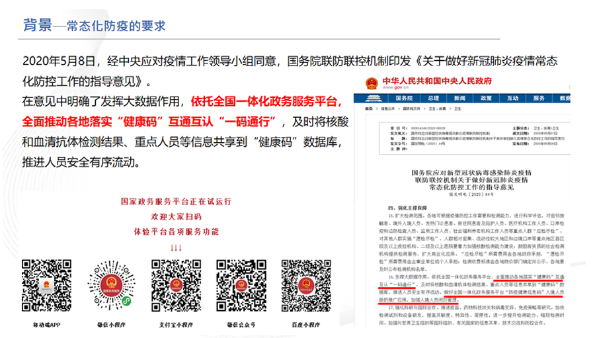Click the 中华人民共和国中央人民政府 site title
The width and height of the screenshot is (595, 338).
[x=437, y=81]
